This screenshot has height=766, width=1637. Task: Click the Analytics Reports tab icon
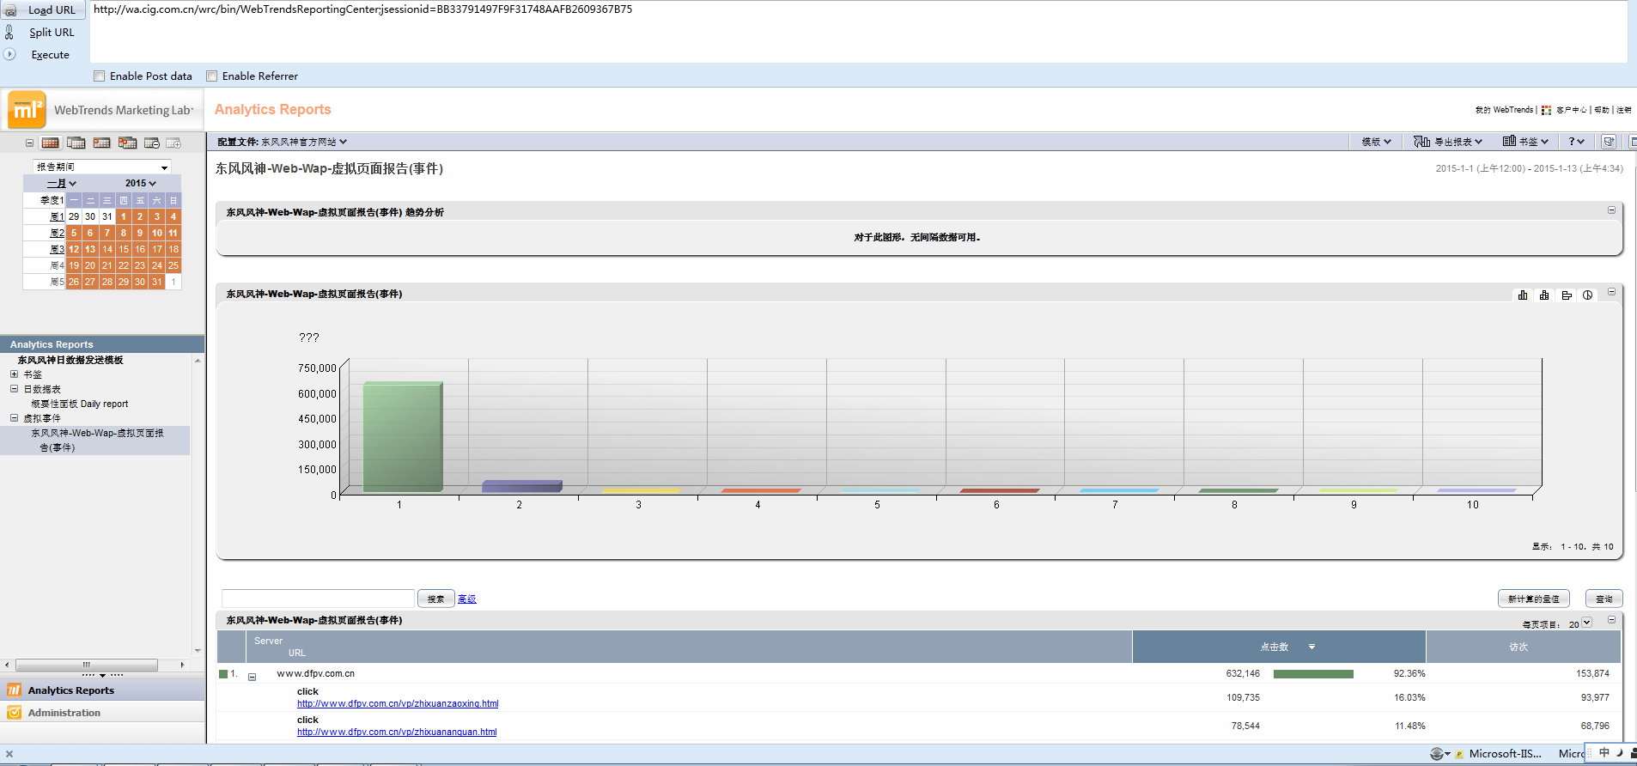14,690
